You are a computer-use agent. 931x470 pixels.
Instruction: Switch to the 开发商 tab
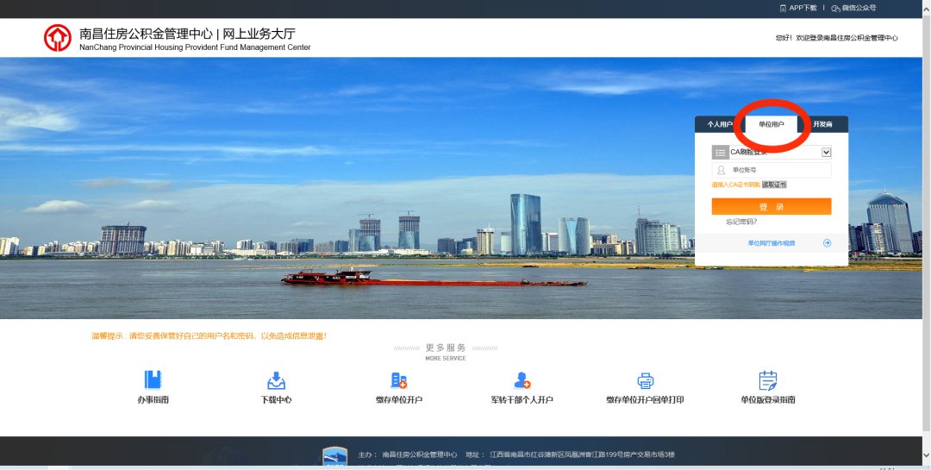point(822,124)
